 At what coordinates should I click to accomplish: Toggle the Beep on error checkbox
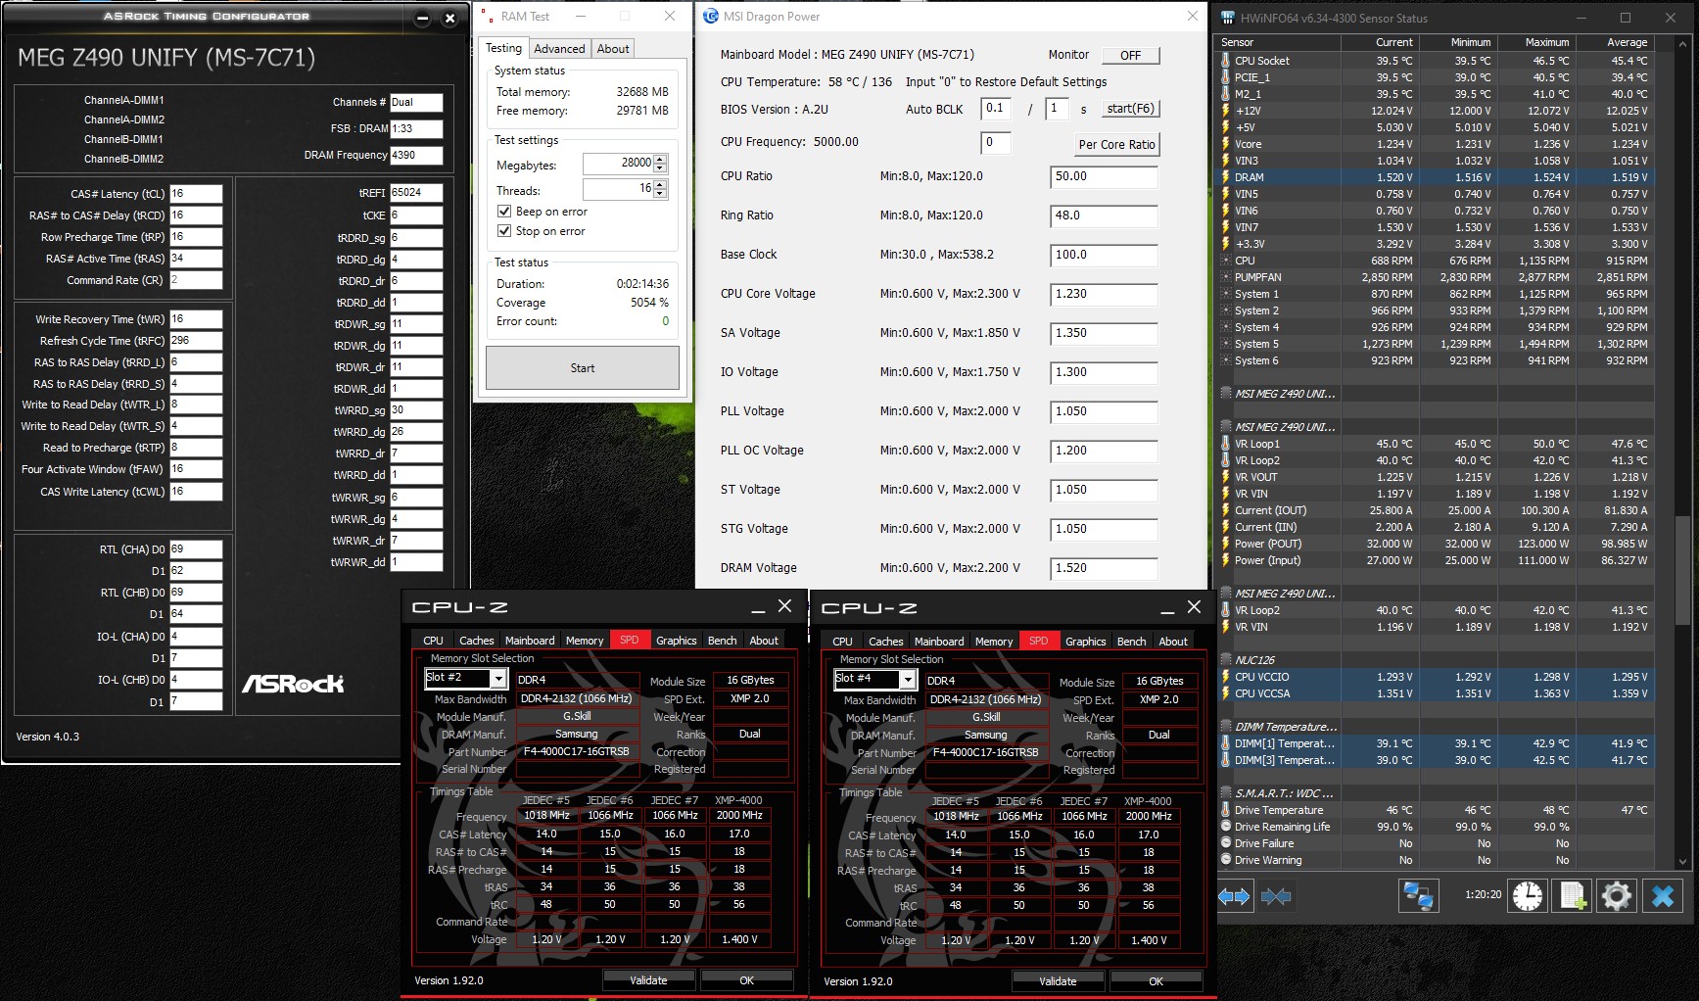point(504,212)
